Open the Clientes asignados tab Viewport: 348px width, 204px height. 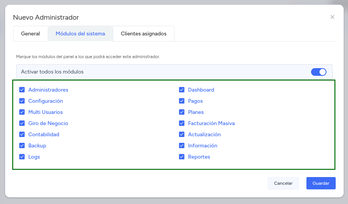[x=144, y=34]
